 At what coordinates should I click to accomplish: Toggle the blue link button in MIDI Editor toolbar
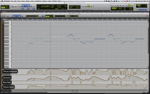[x=43, y=16]
